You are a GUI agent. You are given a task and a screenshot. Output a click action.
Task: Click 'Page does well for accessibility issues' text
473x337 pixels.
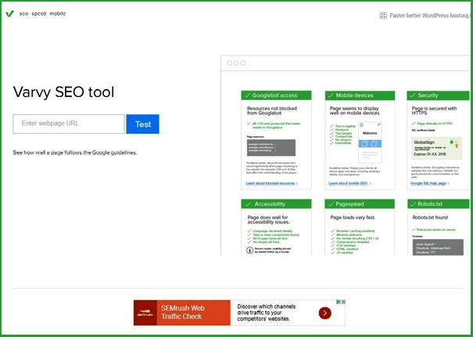coord(268,220)
